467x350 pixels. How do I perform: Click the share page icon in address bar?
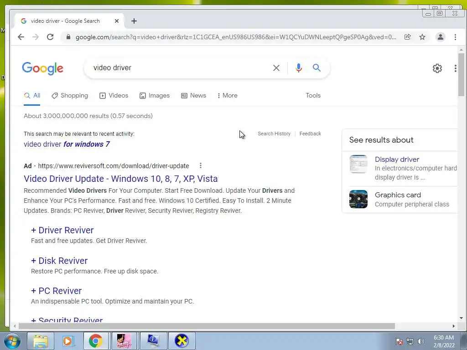point(407,37)
